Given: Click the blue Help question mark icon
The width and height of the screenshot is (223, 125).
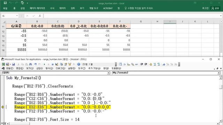Looking at the screenshot, I should (x=79, y=64).
